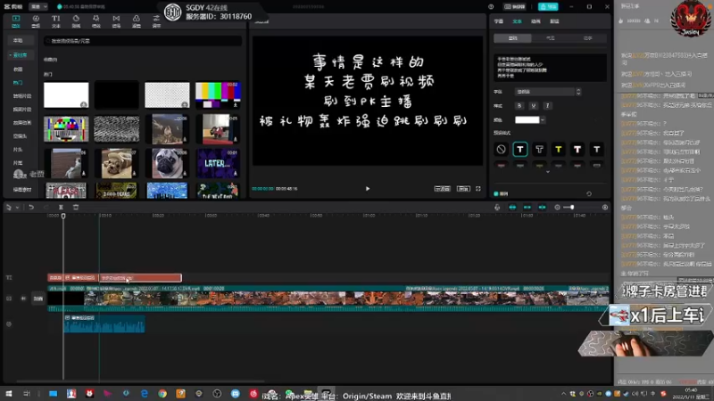
Task: Adjust the timeline zoom slider
Action: 572,208
